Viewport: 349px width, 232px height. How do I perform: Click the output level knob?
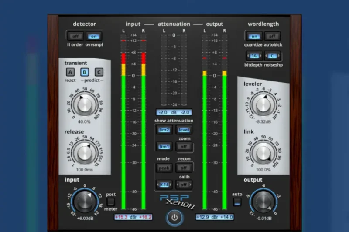pyautogui.click(x=263, y=202)
